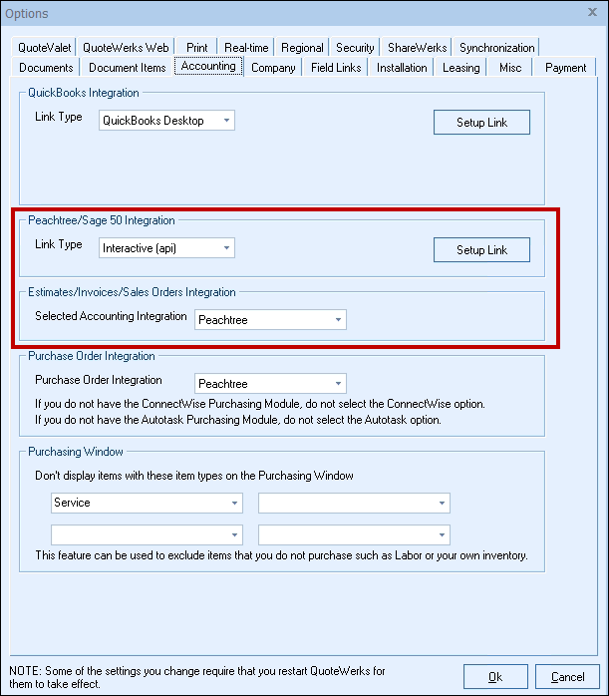Image resolution: width=609 pixels, height=696 pixels.
Task: Open empty item type dropdown below Service
Action: (147, 534)
